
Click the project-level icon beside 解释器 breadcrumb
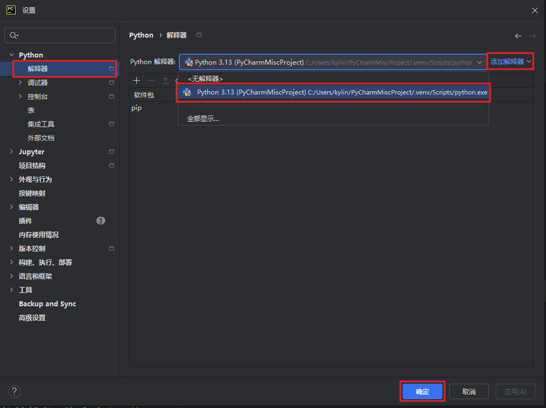(x=199, y=35)
